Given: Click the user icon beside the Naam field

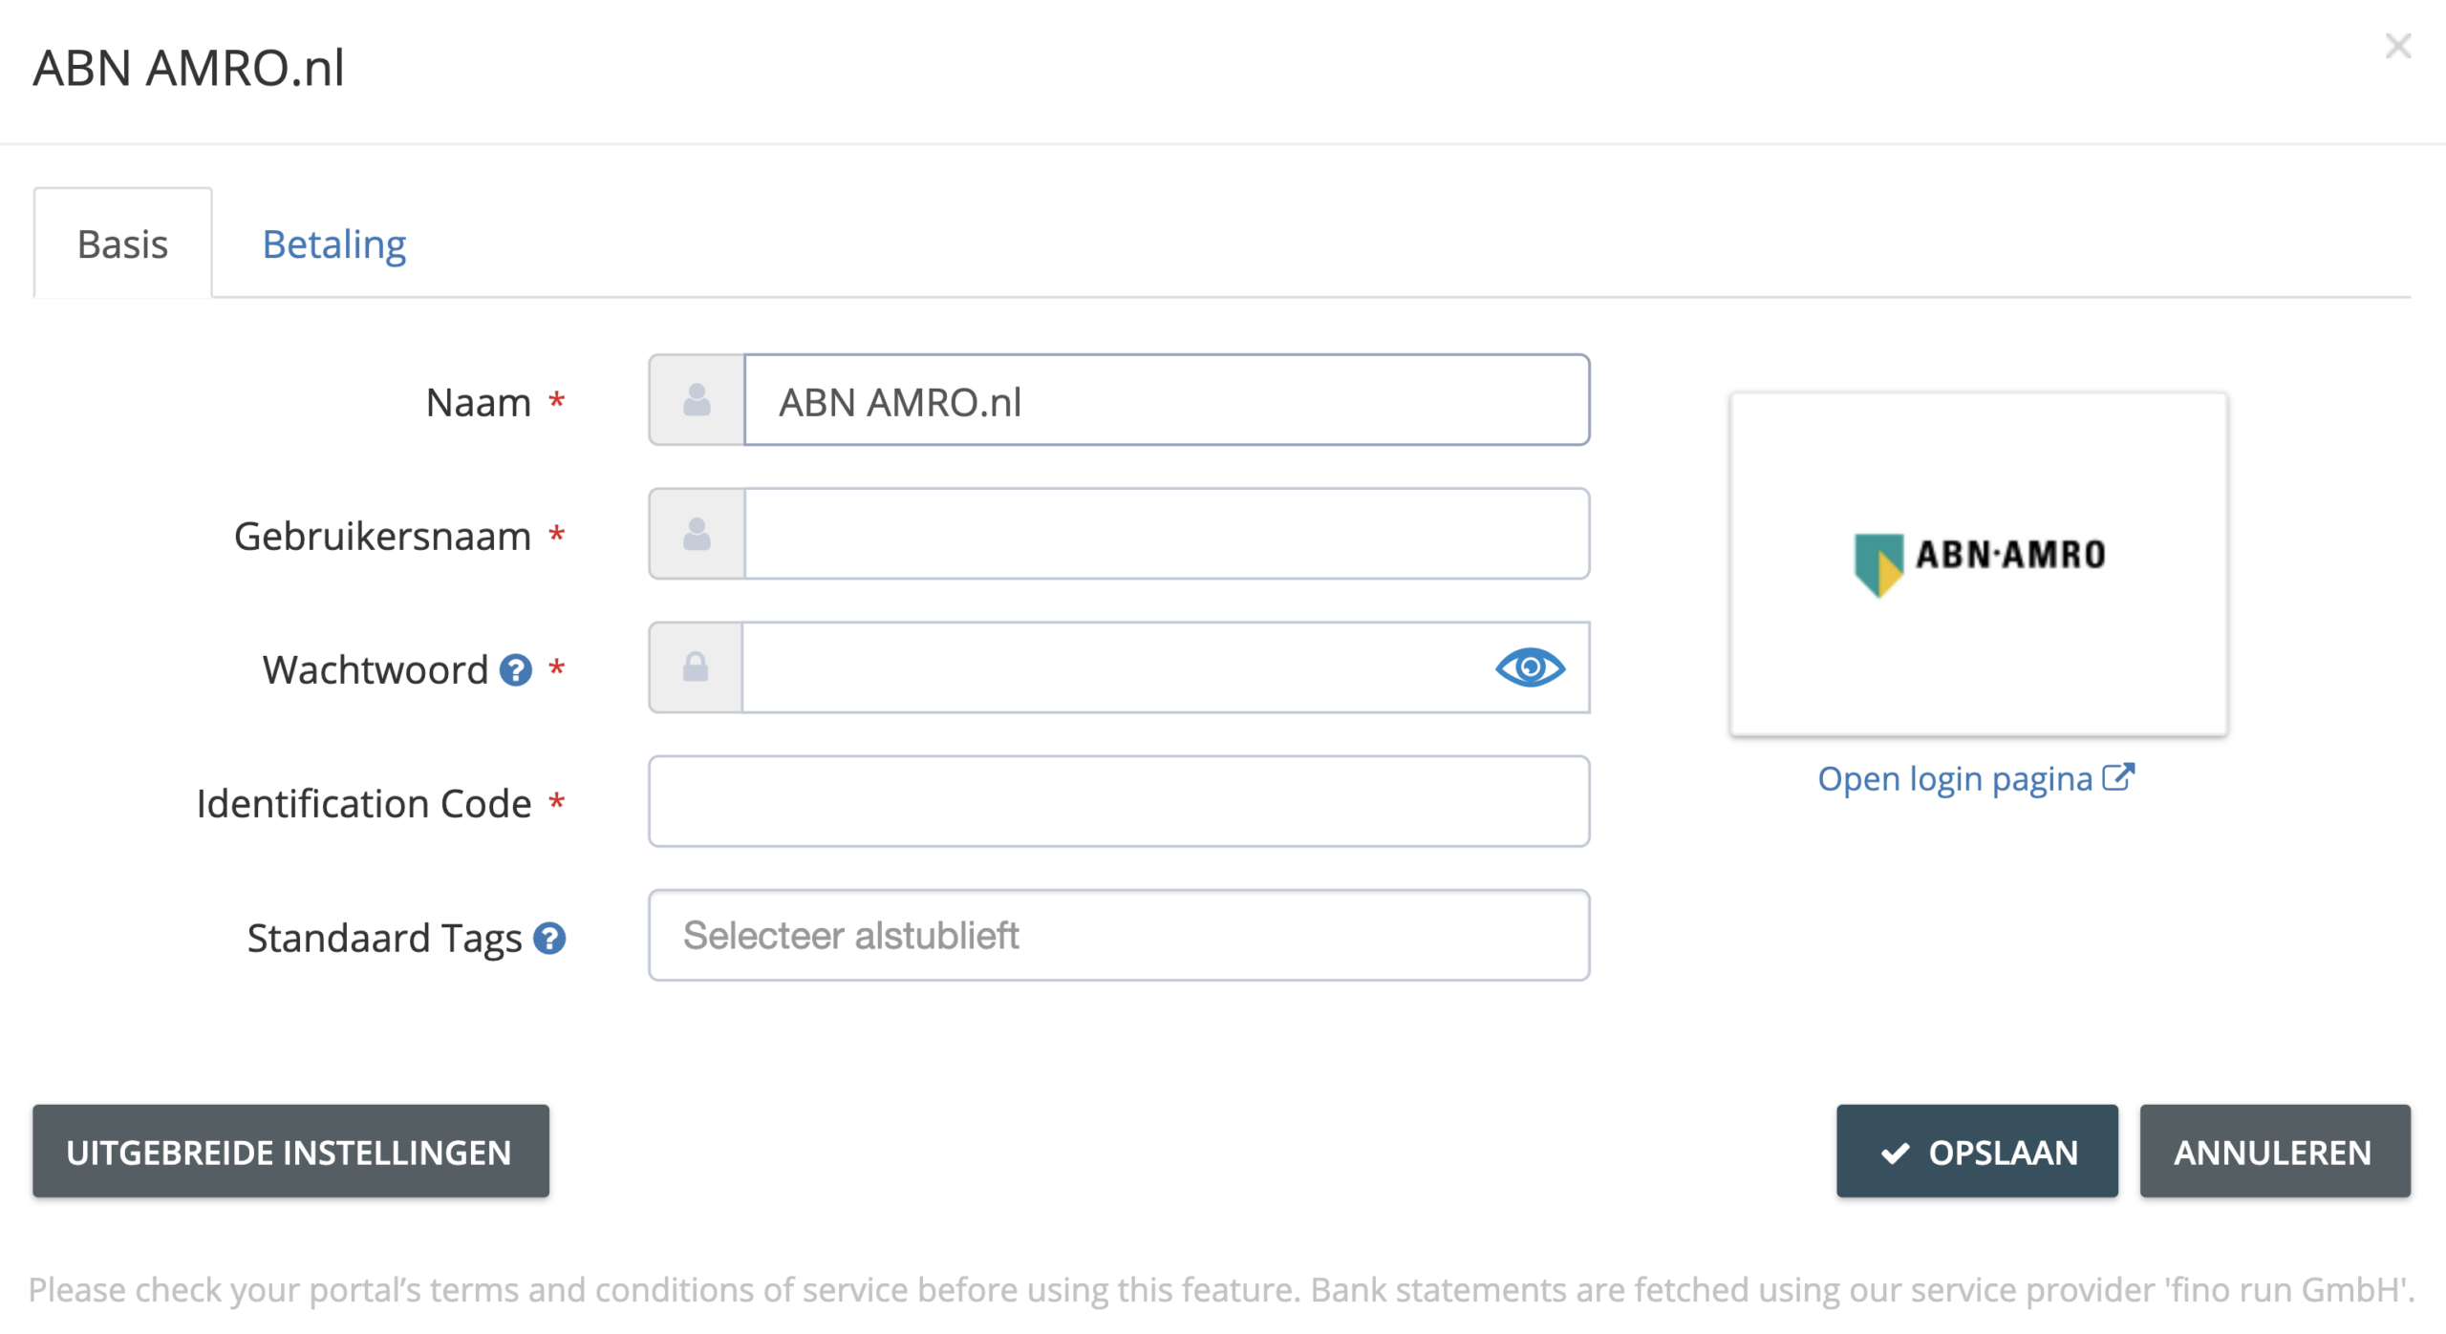Looking at the screenshot, I should (x=697, y=400).
